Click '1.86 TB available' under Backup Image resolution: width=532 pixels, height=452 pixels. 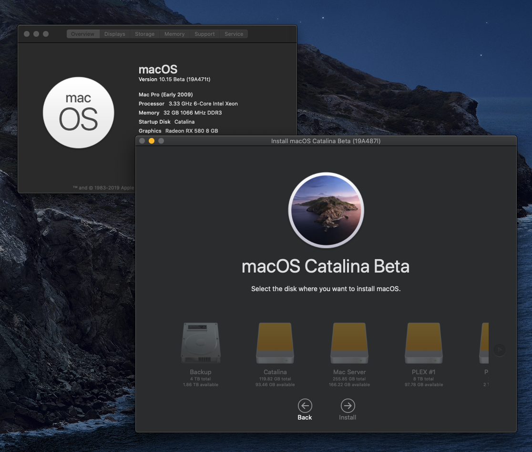[x=201, y=385]
